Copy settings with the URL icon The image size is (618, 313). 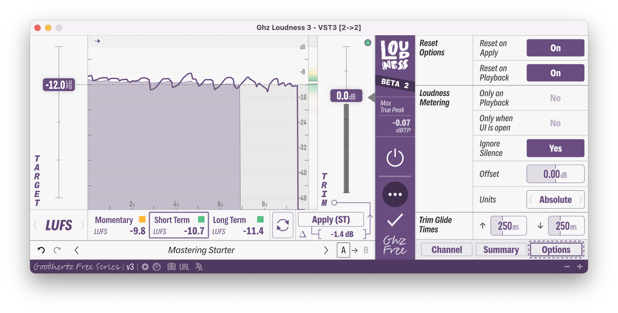(x=184, y=267)
